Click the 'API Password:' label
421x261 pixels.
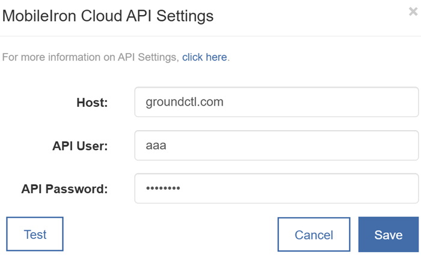click(64, 189)
